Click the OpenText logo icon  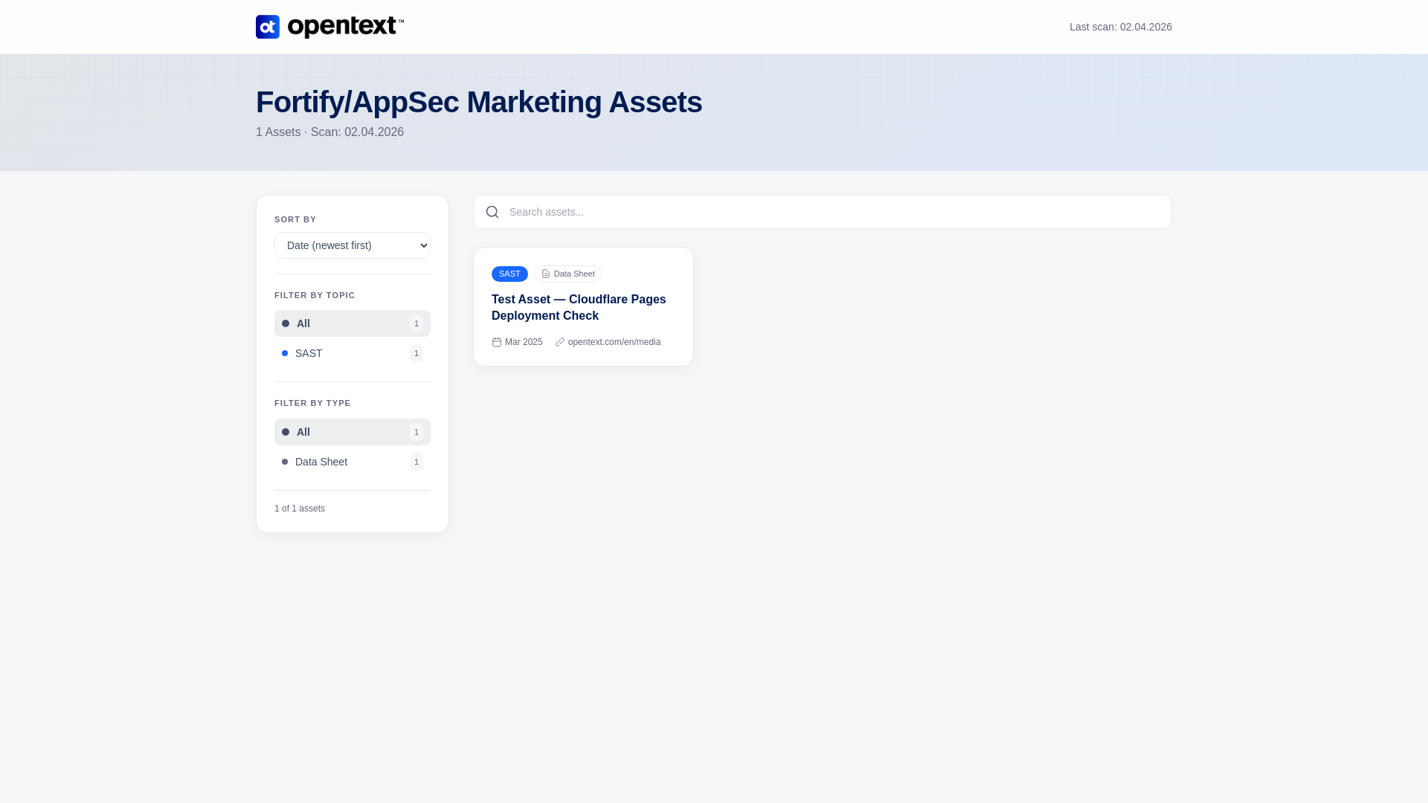[x=268, y=27]
